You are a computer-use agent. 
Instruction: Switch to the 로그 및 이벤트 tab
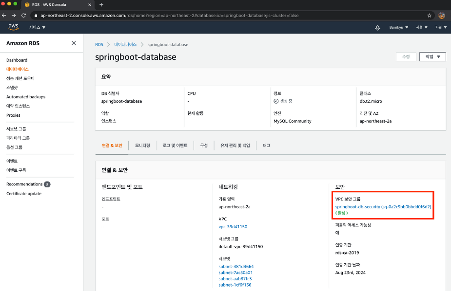click(175, 145)
